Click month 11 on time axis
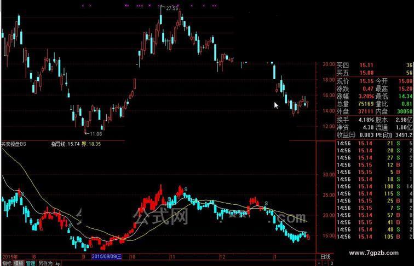This screenshot has height=266, width=414. (172, 257)
